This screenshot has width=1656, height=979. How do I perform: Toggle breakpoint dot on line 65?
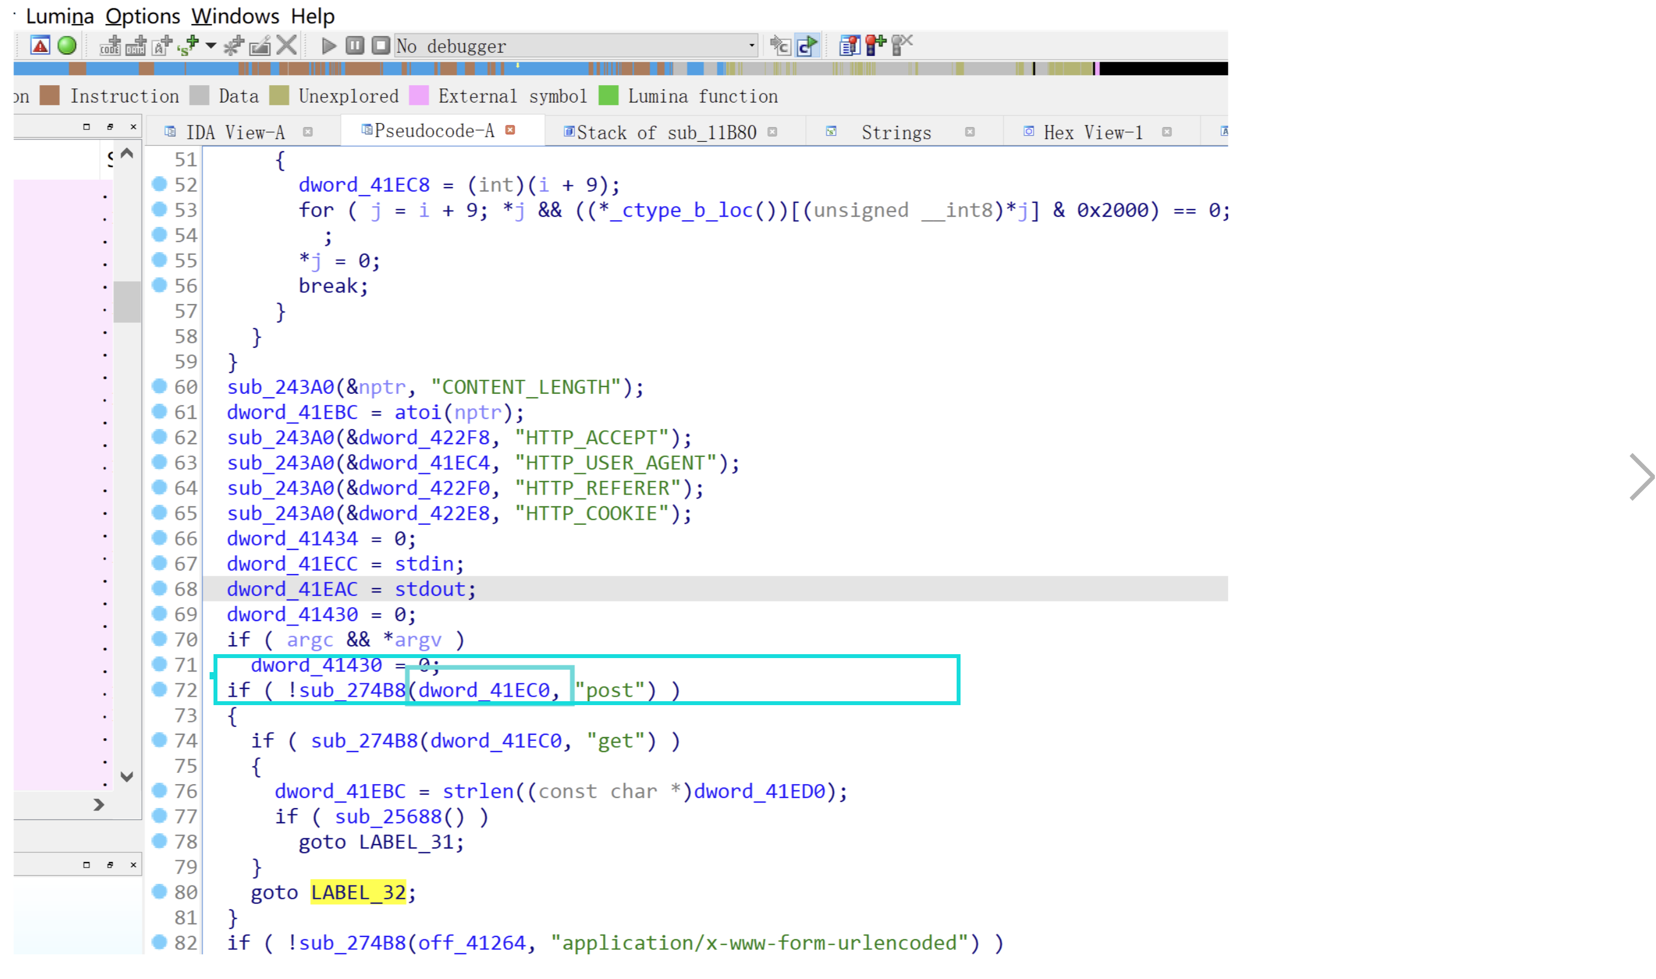159,512
